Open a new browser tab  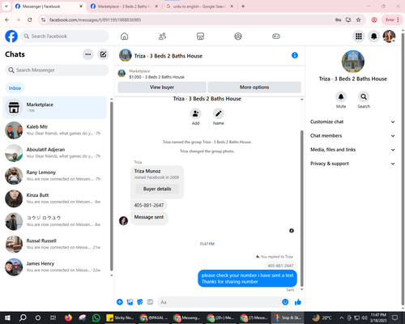[243, 6]
